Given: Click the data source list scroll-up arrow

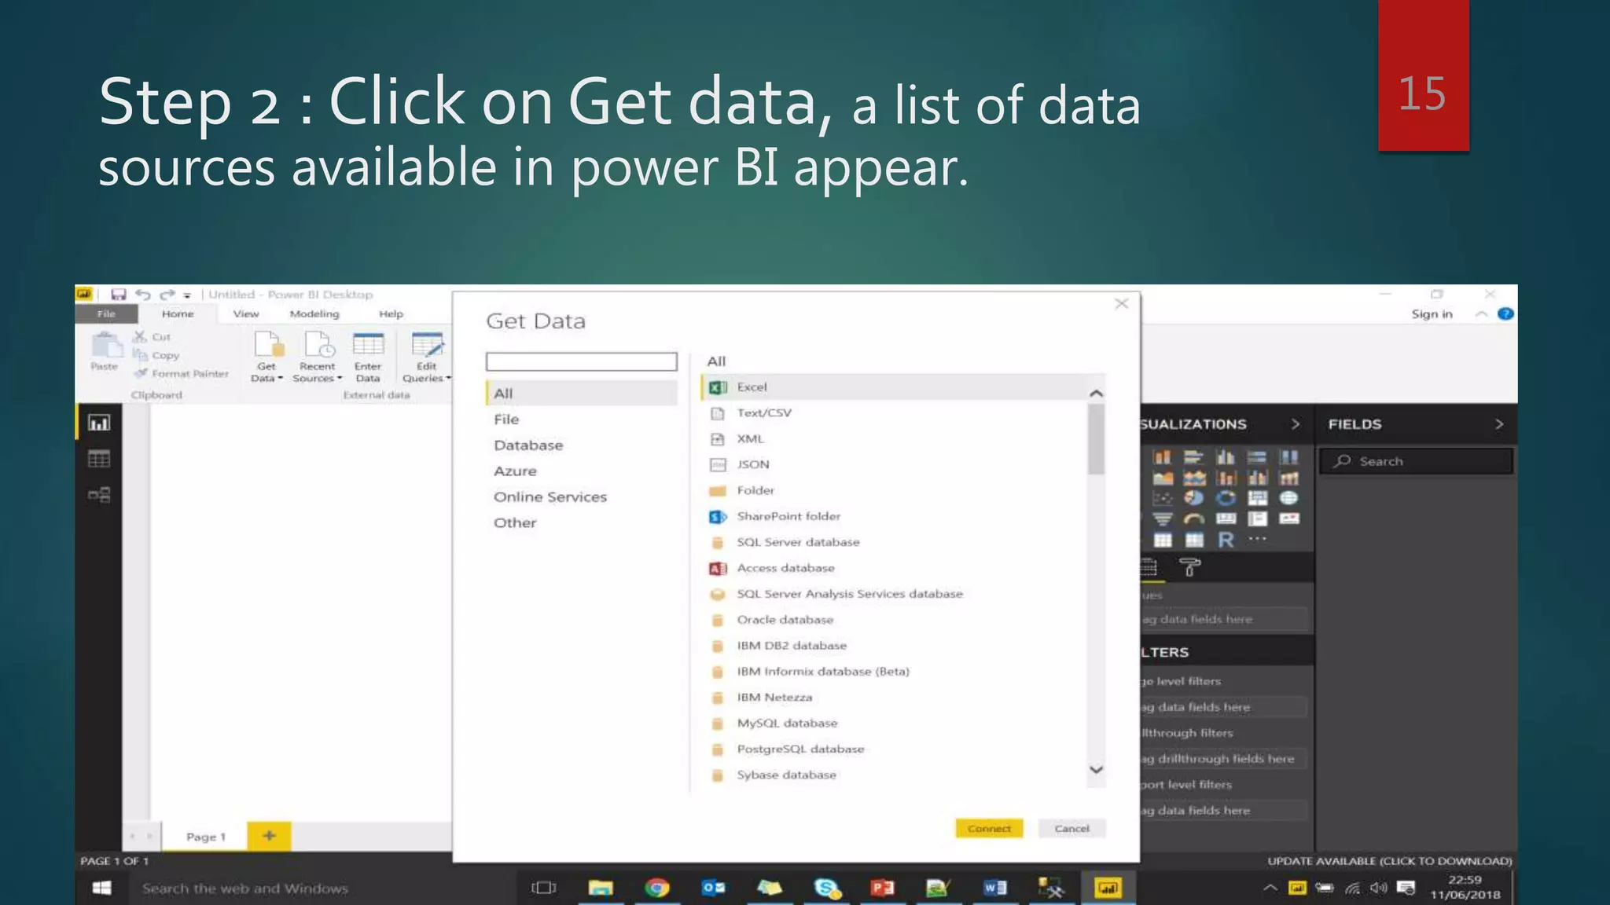Looking at the screenshot, I should (1096, 393).
